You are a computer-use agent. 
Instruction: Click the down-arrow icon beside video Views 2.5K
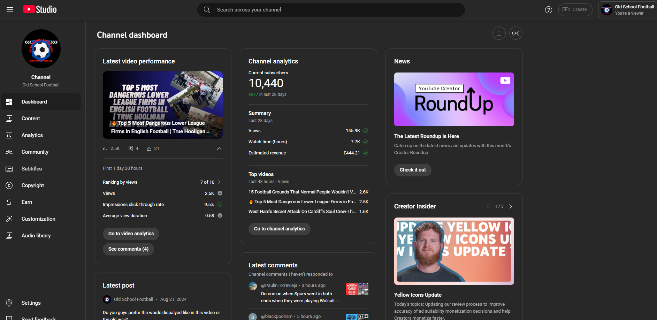pyautogui.click(x=220, y=193)
